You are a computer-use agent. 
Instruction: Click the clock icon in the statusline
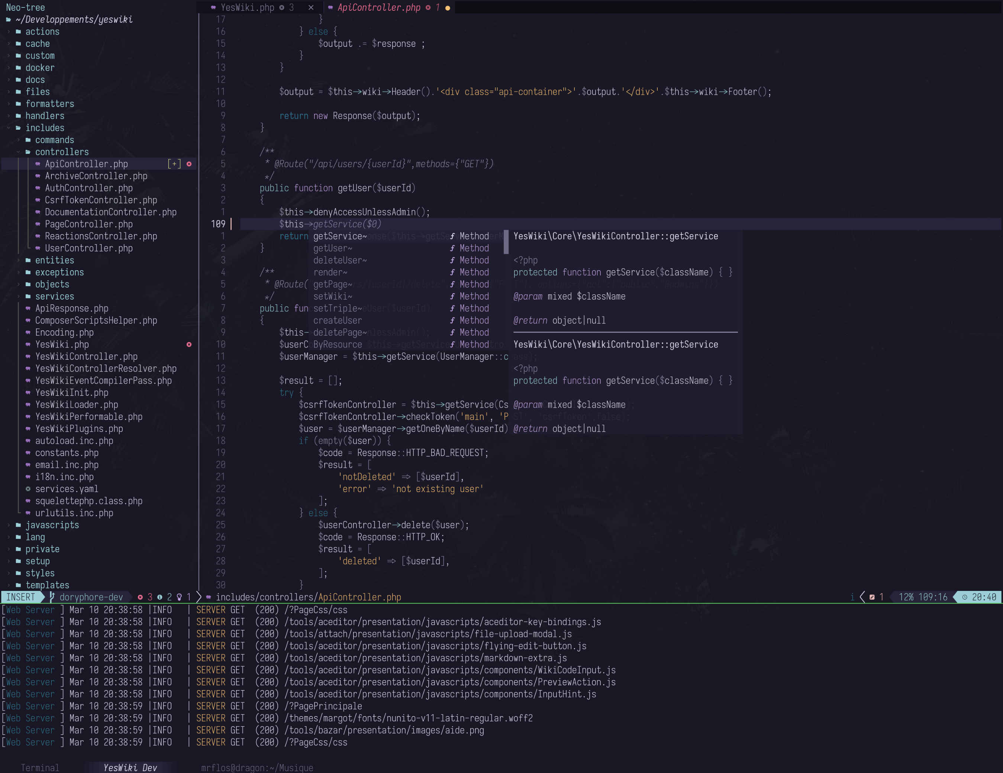point(964,597)
